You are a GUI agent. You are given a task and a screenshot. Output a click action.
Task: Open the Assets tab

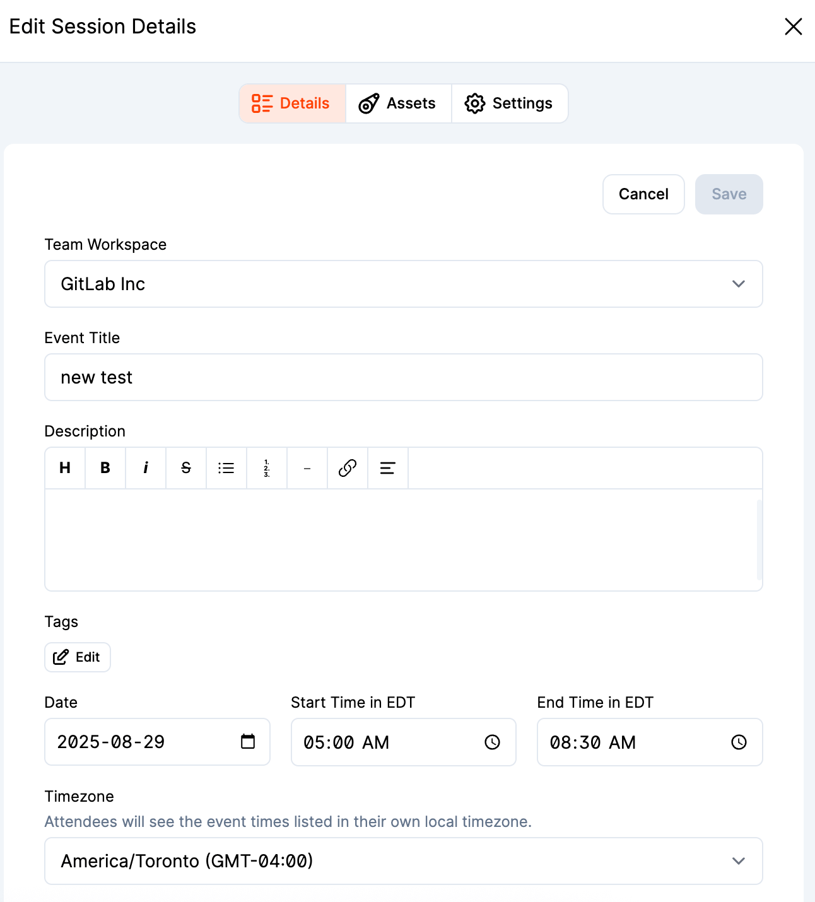399,103
